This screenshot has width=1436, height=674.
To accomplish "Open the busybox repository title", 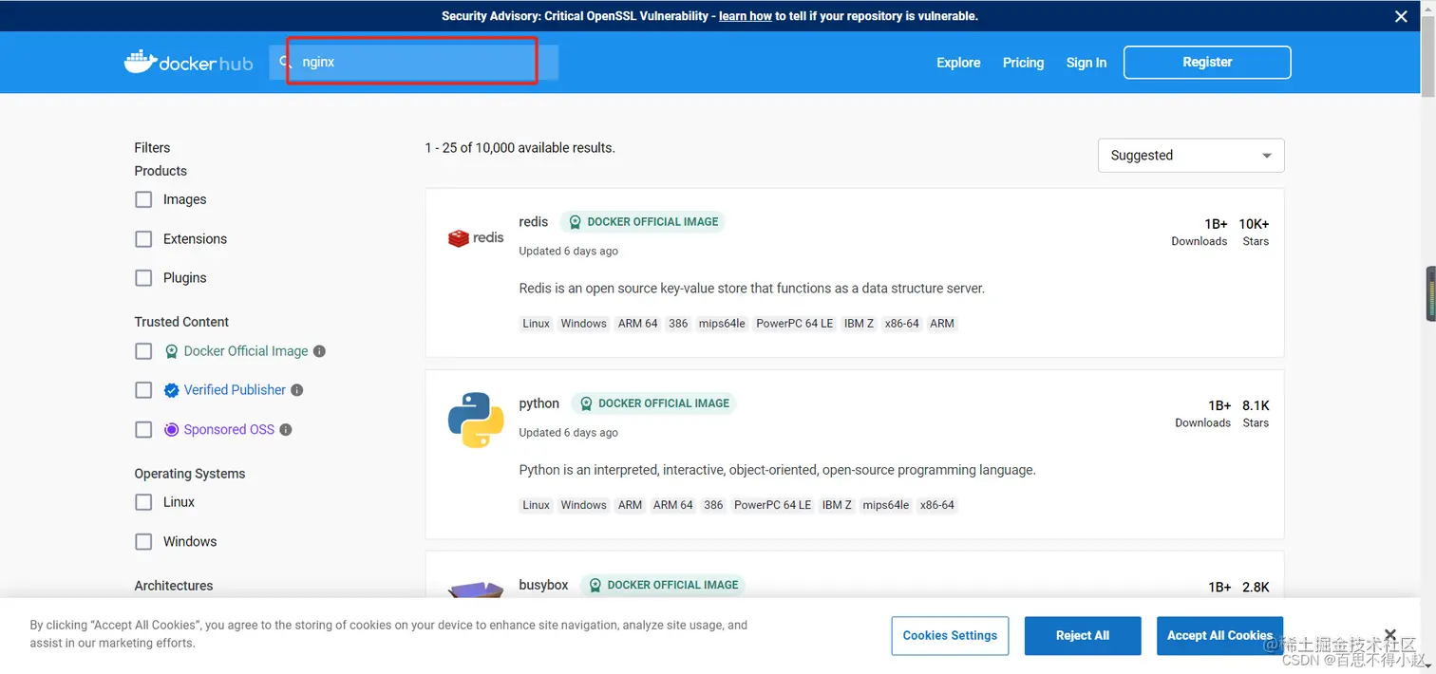I will [543, 585].
